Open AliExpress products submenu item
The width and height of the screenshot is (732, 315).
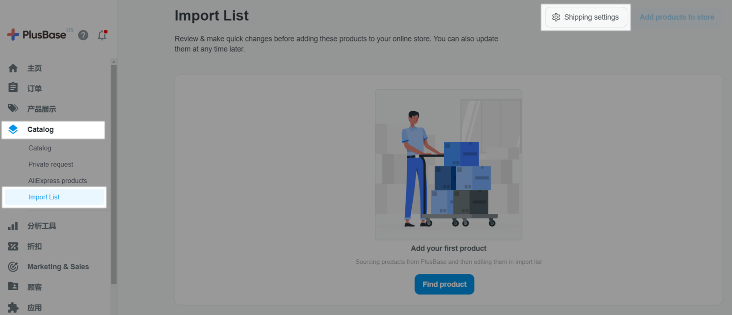click(58, 181)
